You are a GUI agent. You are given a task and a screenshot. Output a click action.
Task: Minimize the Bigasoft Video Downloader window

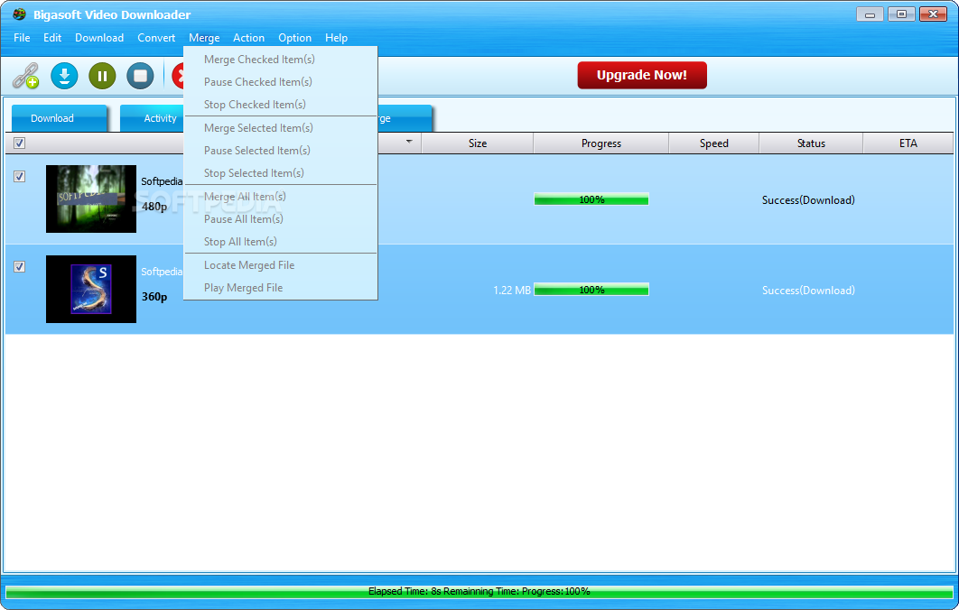870,14
